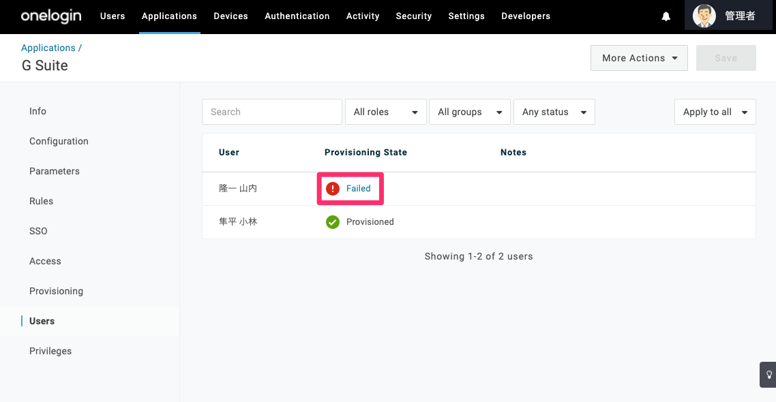Click the User column header

[229, 153]
